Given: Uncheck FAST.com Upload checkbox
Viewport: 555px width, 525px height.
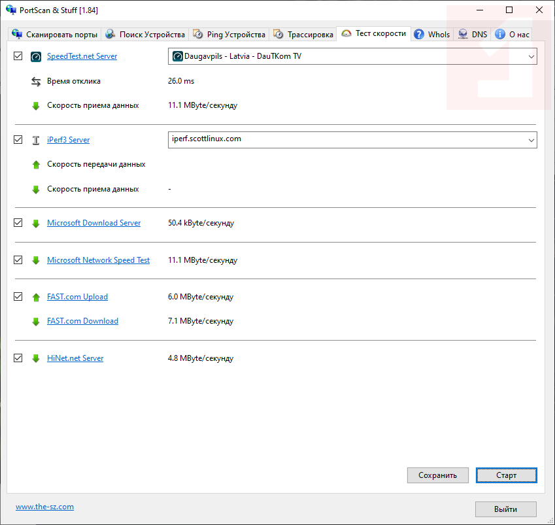Looking at the screenshot, I should (x=18, y=296).
